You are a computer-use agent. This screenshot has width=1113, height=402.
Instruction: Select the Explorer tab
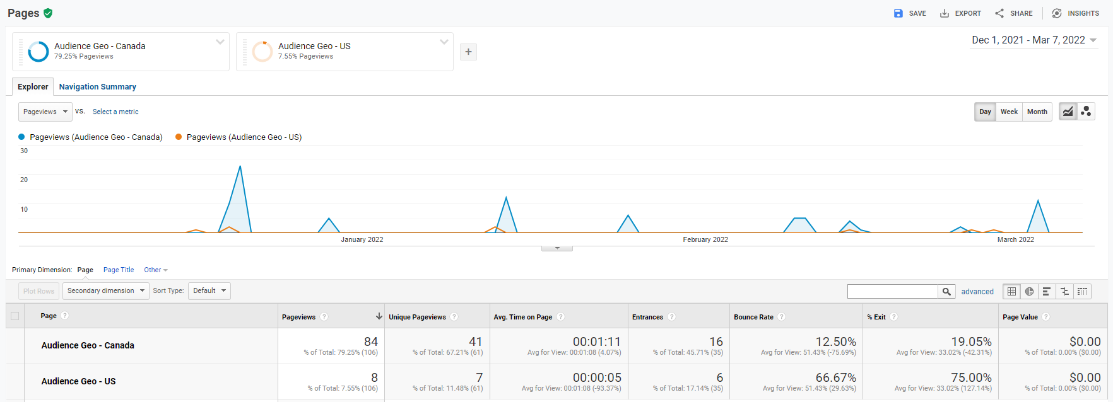[x=33, y=87]
